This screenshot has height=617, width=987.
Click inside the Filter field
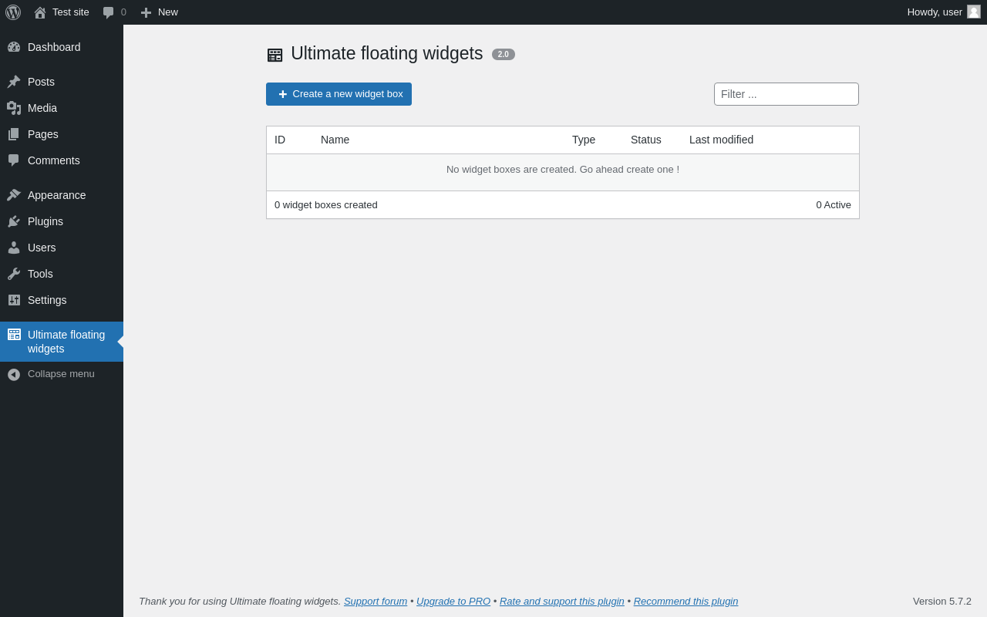(786, 93)
